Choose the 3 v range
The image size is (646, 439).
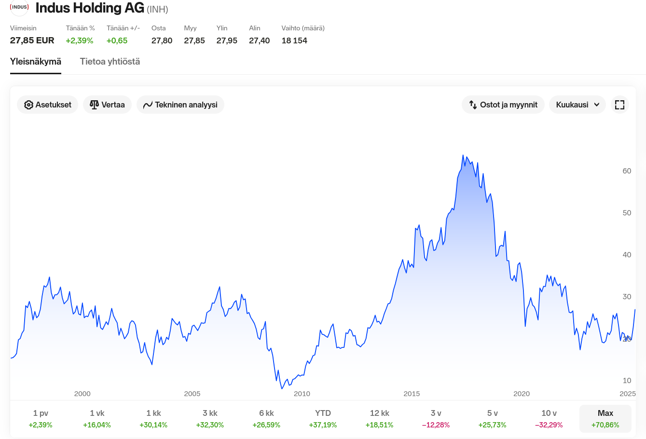pos(436,418)
